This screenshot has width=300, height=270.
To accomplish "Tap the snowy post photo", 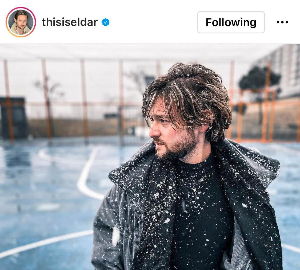I will point(150,157).
